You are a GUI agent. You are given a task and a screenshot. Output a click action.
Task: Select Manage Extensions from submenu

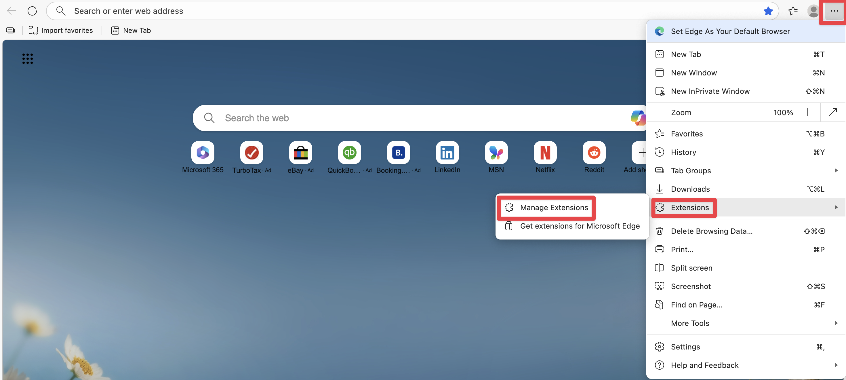[x=554, y=208]
